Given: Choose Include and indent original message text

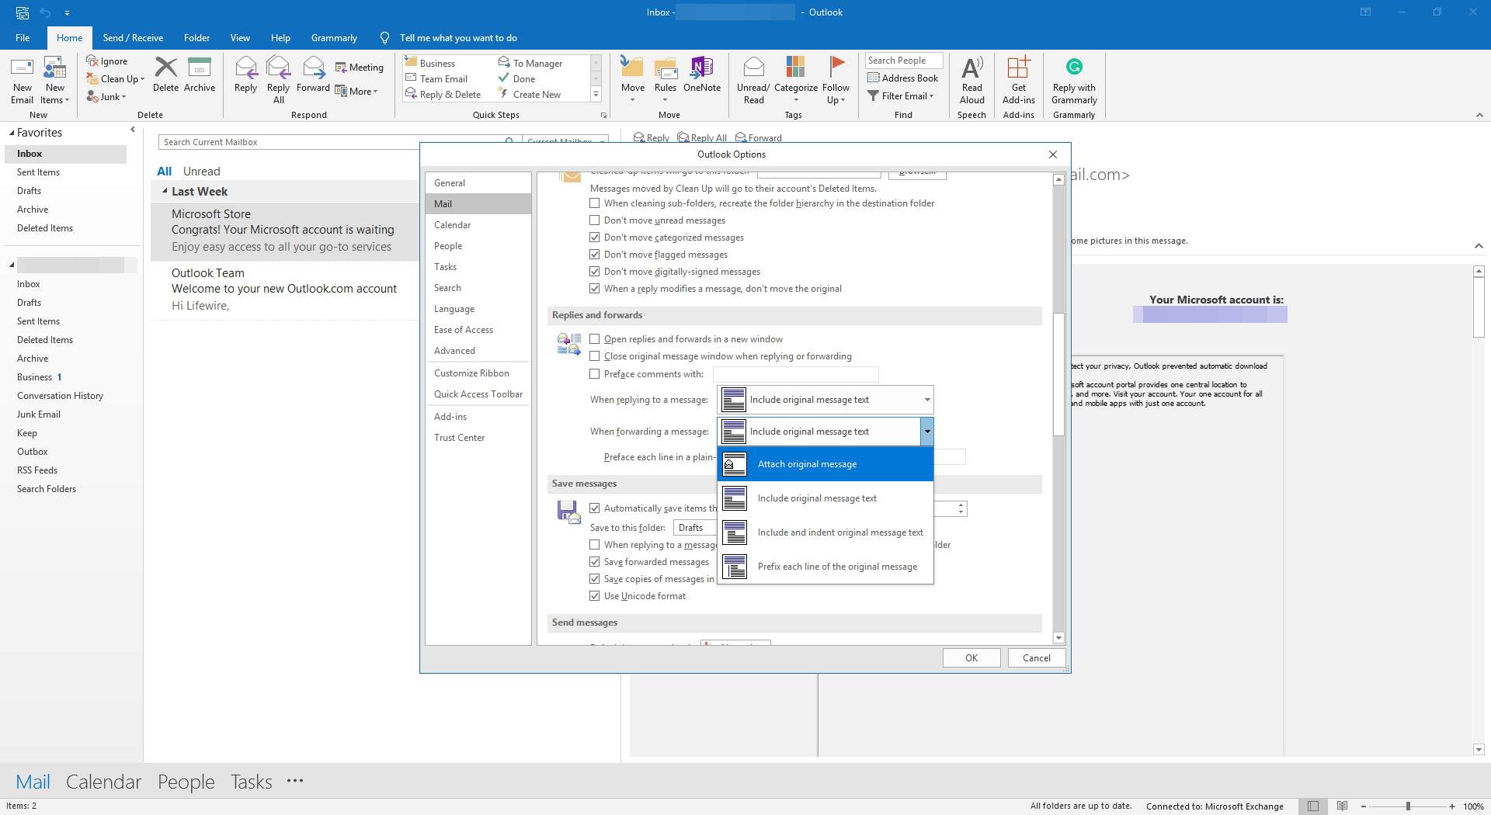Looking at the screenshot, I should pos(825,532).
